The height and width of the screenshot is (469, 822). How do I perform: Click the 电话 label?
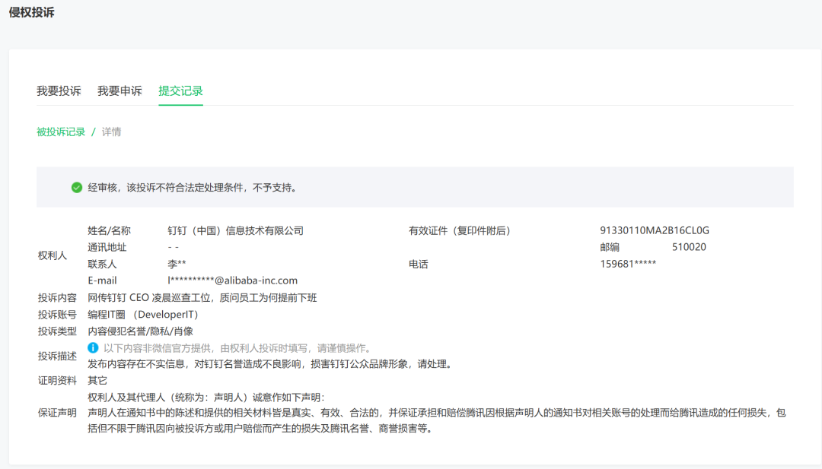[419, 265]
